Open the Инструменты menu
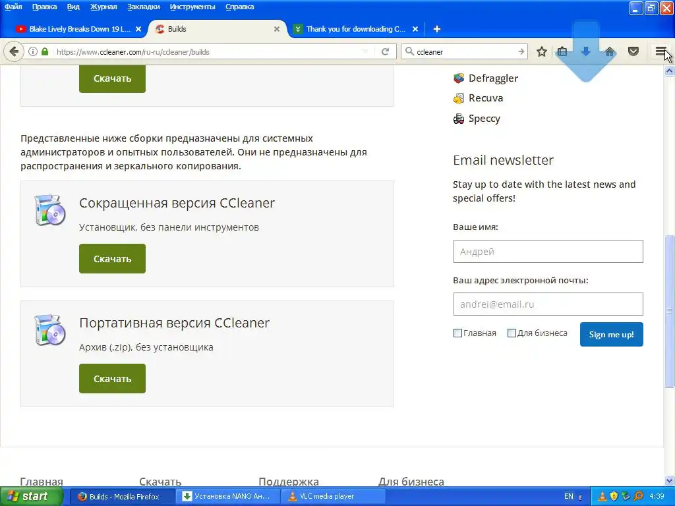The image size is (675, 506). 192,7
